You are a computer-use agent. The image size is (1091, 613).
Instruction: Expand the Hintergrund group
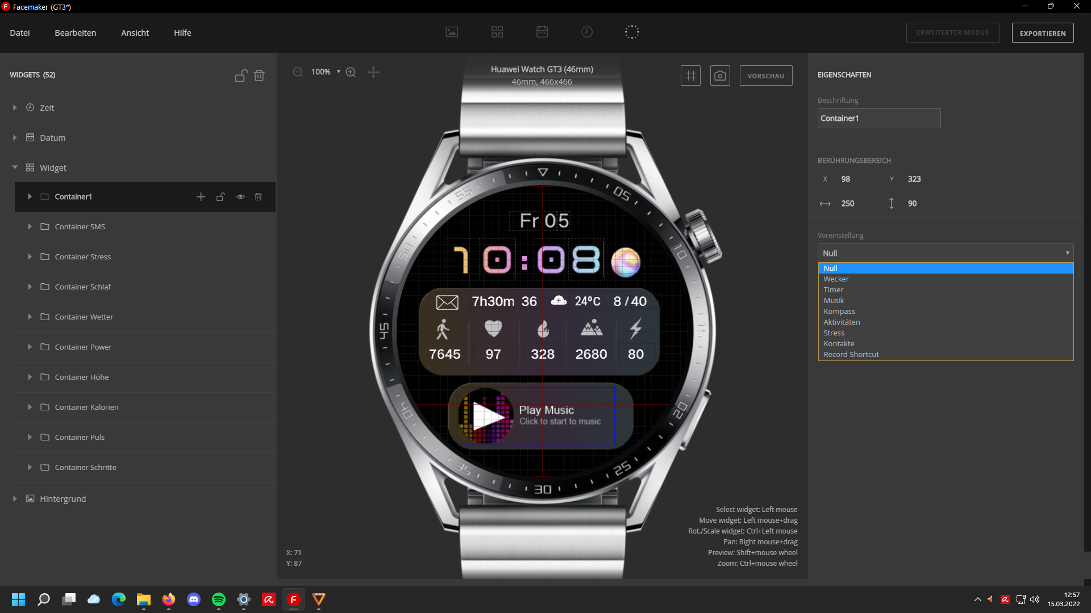tap(15, 499)
